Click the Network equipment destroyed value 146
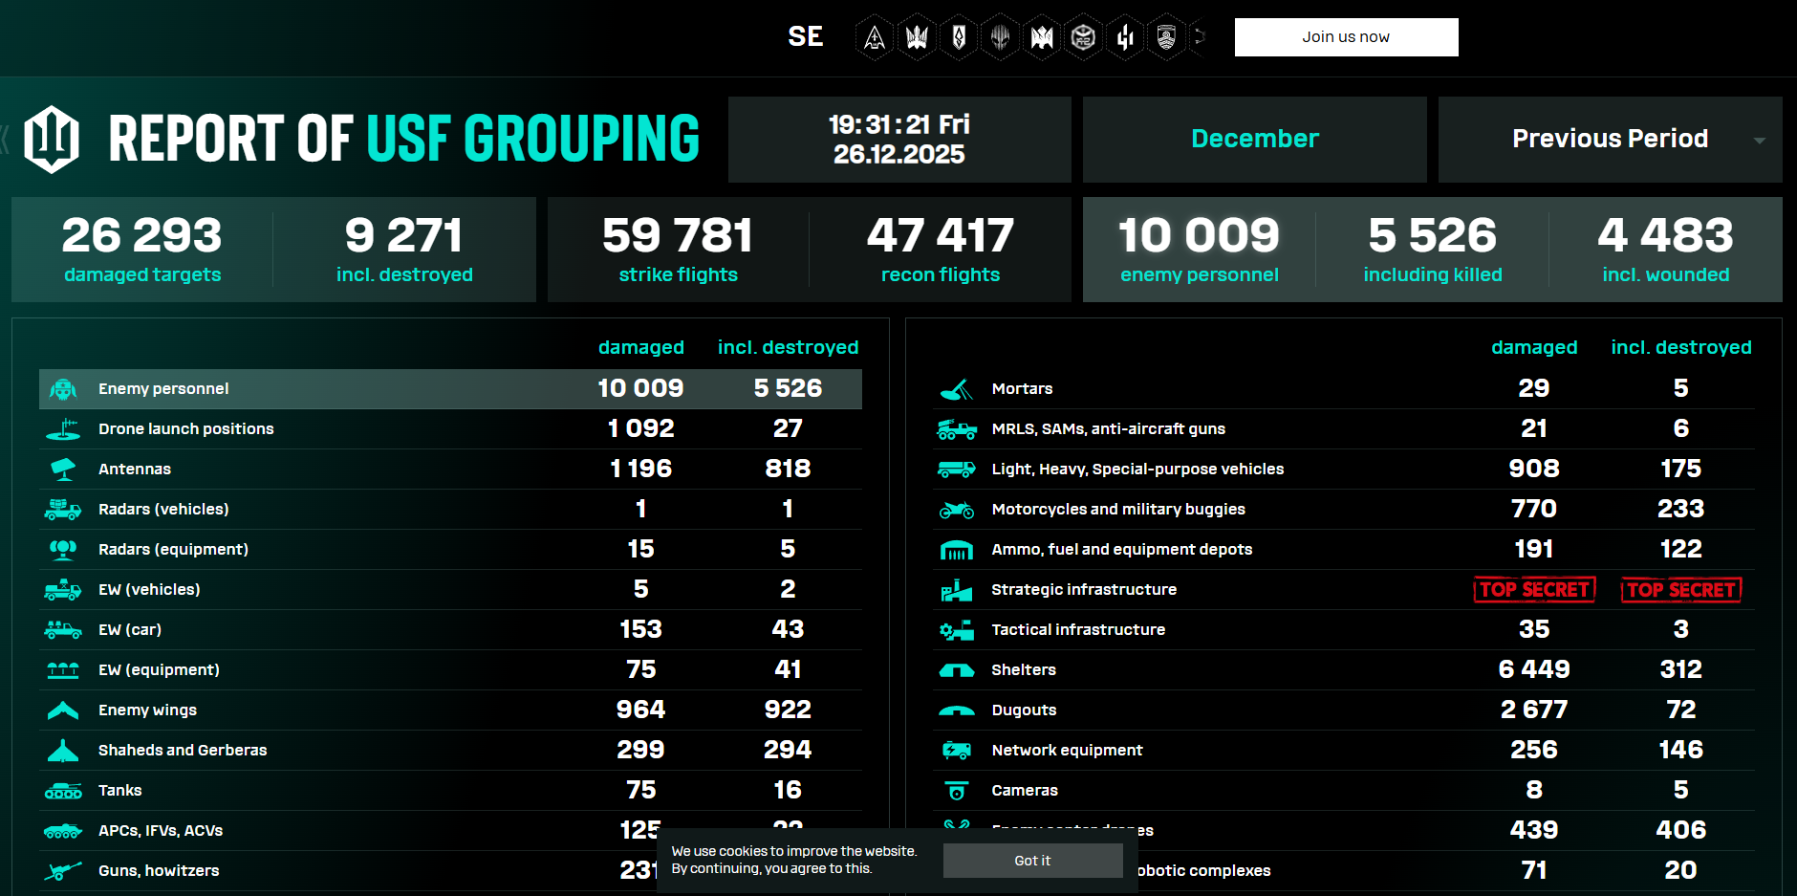 pos(1681,750)
